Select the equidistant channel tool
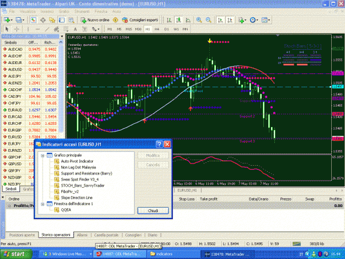 pyautogui.click(x=56, y=29)
